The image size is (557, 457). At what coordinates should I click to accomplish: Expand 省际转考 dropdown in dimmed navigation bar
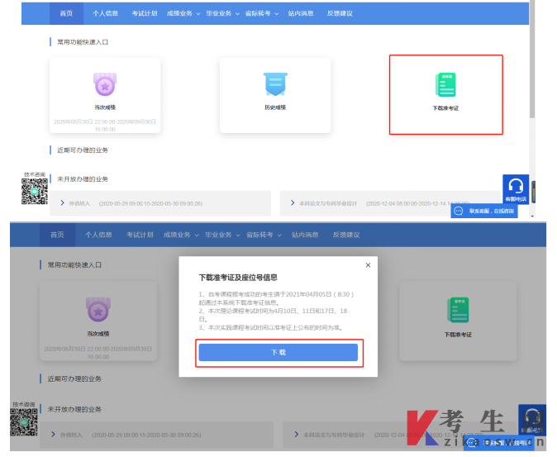pos(264,235)
